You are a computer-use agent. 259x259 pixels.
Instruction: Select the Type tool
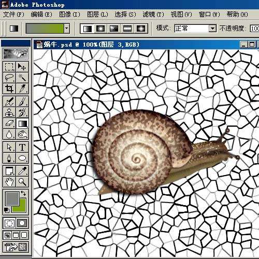(22, 147)
